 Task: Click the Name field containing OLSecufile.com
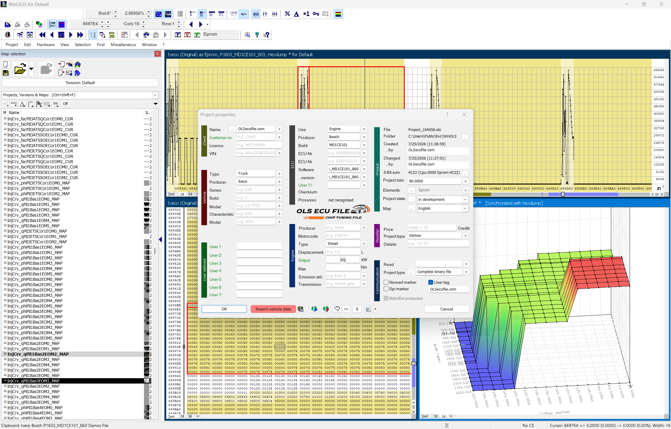pos(256,129)
